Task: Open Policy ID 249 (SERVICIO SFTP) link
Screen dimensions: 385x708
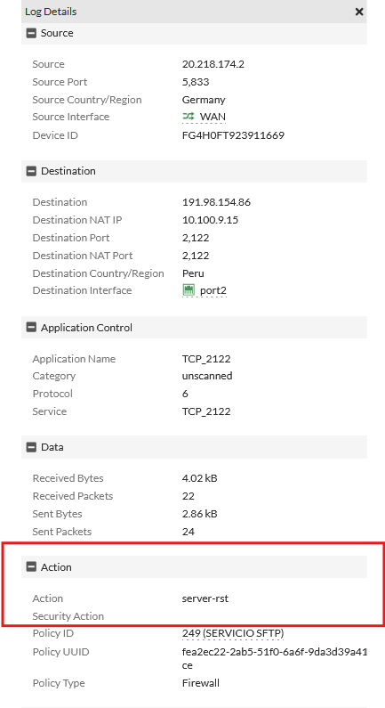Action: coord(233,633)
